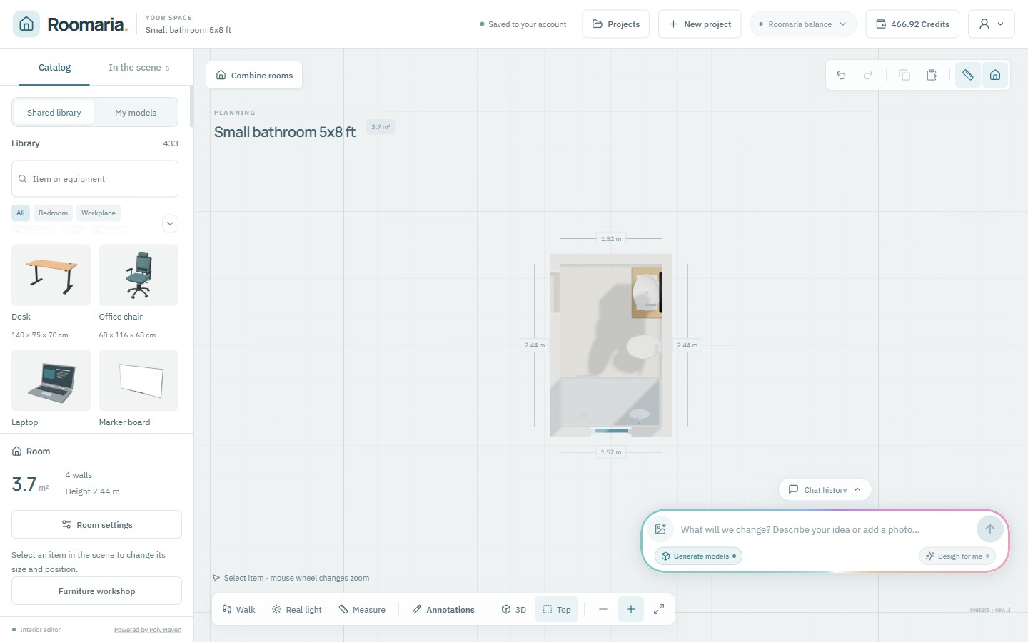
Task: Activate the Measure tool
Action: (x=362, y=610)
